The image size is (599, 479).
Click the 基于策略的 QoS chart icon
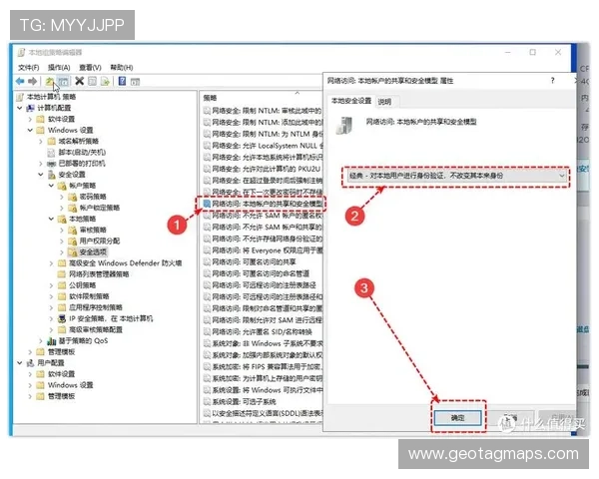52,341
